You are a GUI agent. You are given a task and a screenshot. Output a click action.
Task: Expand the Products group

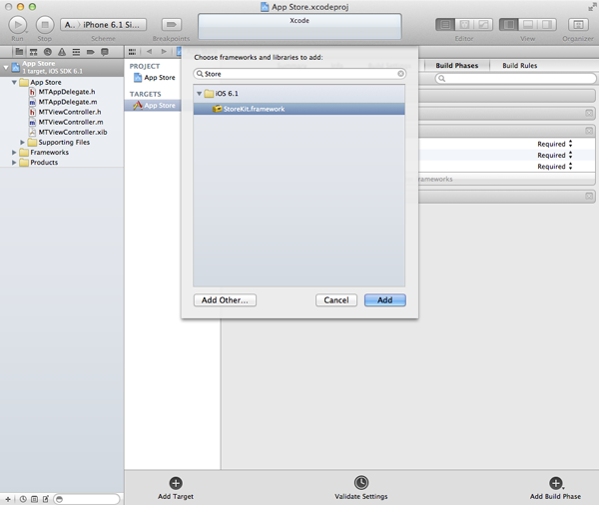[x=14, y=163]
